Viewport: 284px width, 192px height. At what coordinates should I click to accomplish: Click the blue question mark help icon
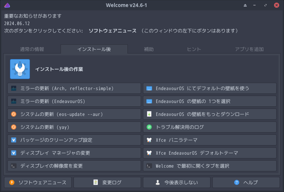pos(237,182)
